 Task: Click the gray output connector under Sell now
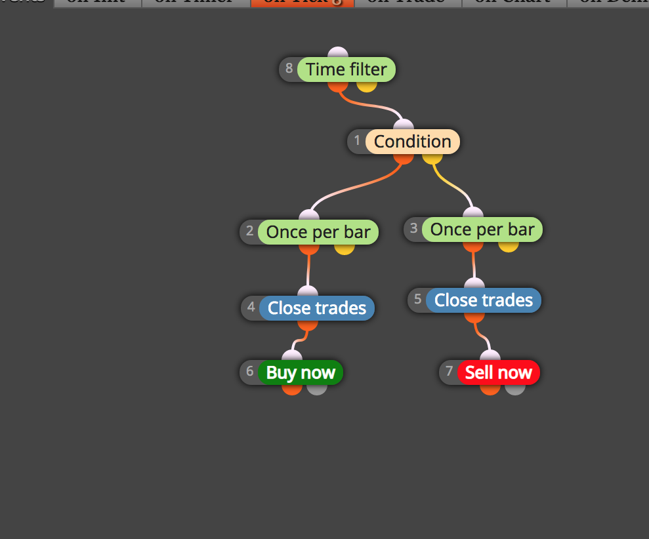[515, 390]
